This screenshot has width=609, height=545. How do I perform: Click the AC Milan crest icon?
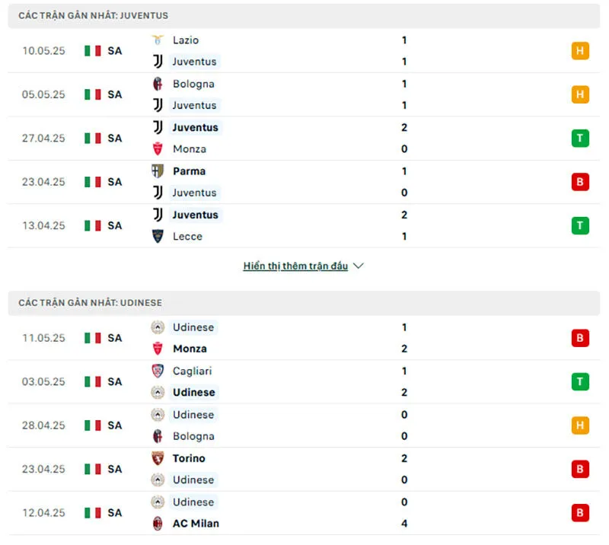(158, 524)
